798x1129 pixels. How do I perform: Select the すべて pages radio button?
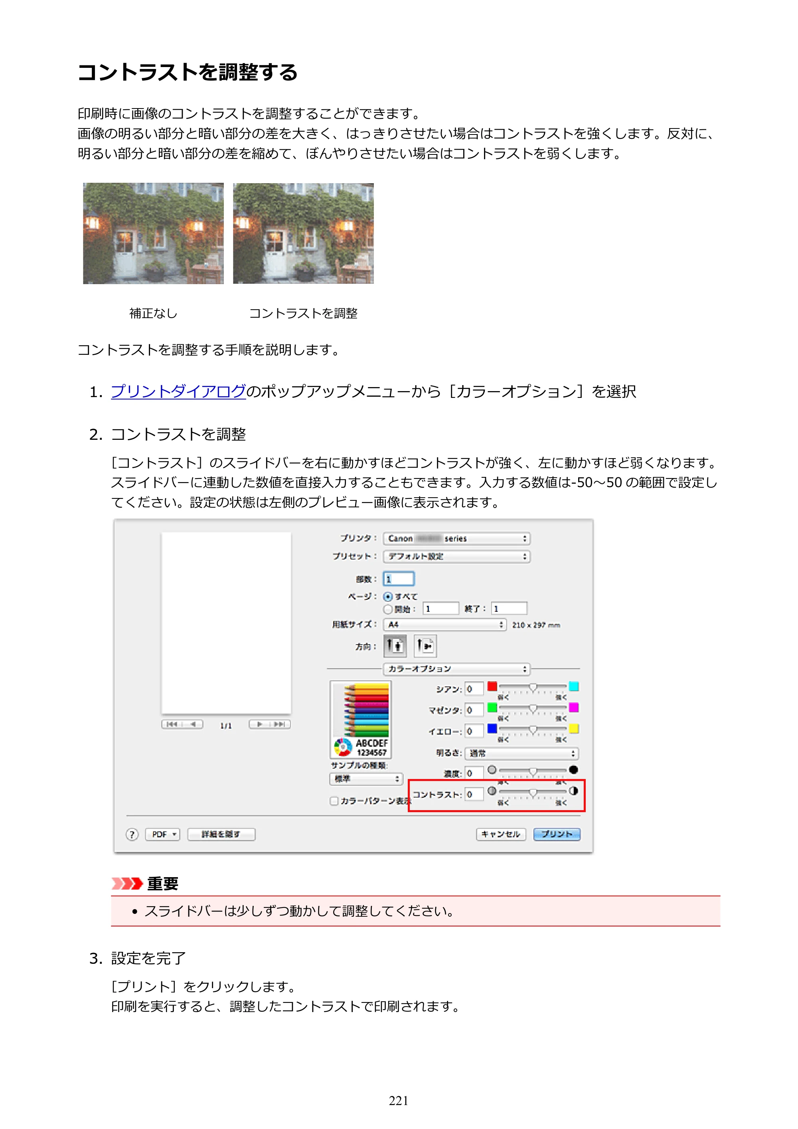pyautogui.click(x=389, y=597)
